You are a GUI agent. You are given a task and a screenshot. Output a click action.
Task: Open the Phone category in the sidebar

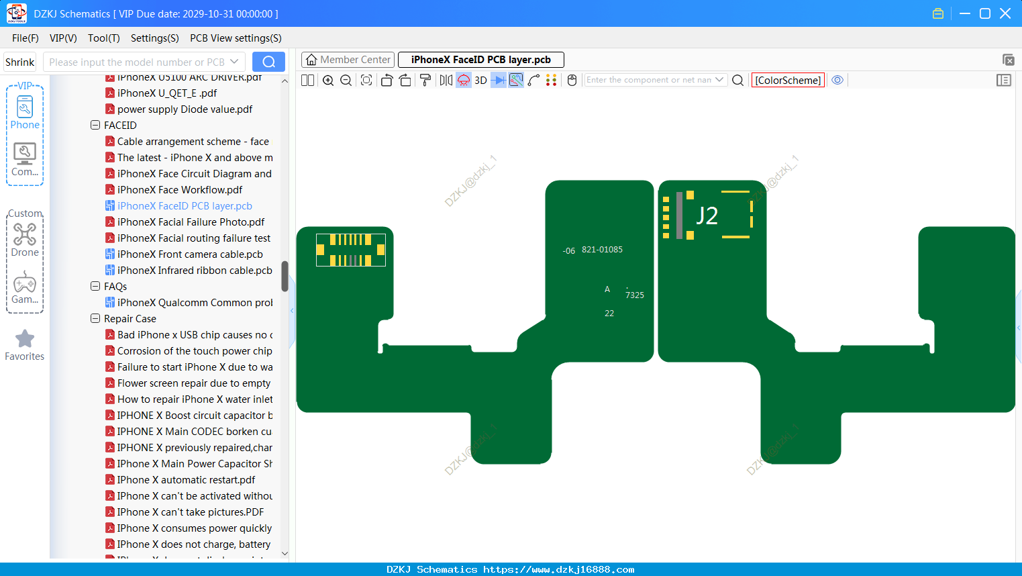coord(25,113)
